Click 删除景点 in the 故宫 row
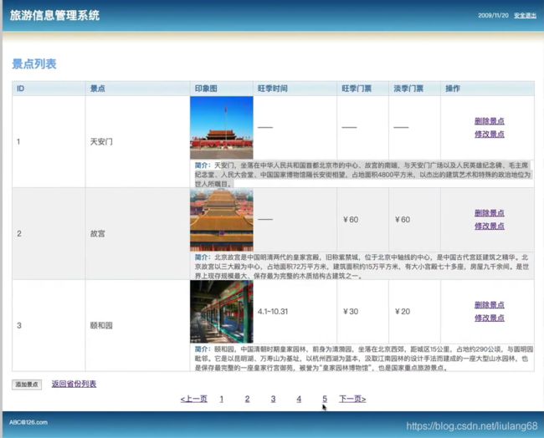 [490, 213]
